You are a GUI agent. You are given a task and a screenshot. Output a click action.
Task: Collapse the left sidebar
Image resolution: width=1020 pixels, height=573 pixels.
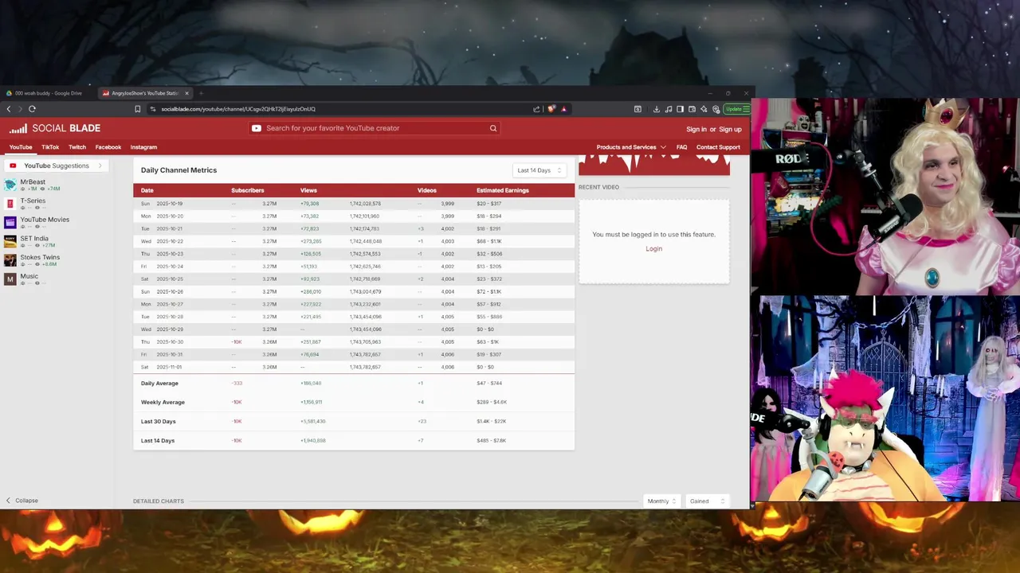point(22,501)
